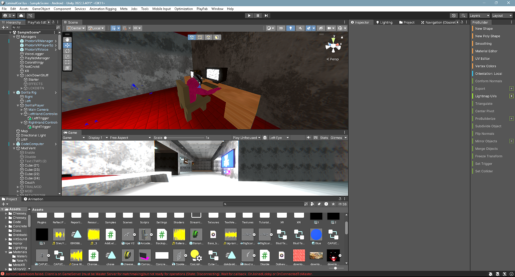Select the Transform tool
The image size is (515, 277).
coord(67,68)
